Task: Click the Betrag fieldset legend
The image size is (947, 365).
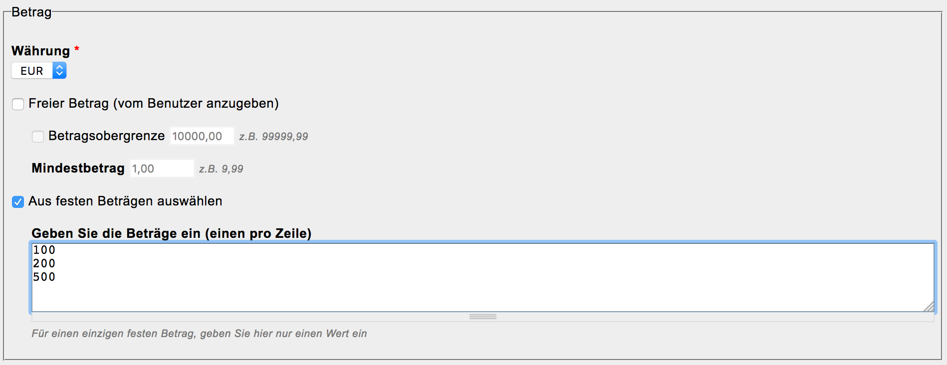Action: point(31,12)
